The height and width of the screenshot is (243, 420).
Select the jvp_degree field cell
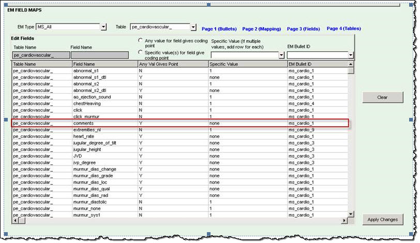tap(105, 162)
